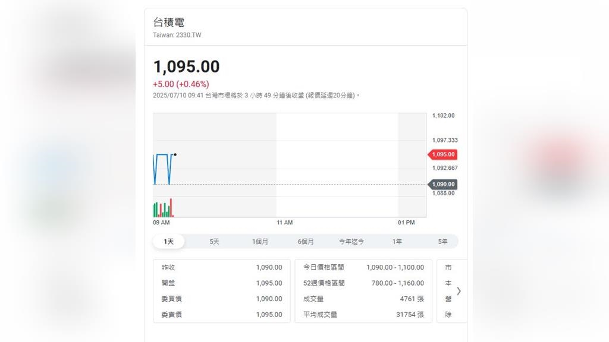
Task: Select the 6個月 time range
Action: 304,241
